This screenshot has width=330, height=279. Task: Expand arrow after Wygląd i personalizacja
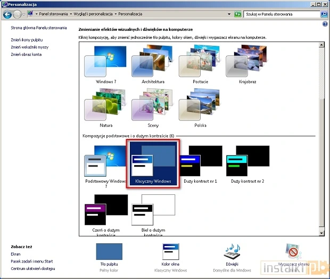115,14
